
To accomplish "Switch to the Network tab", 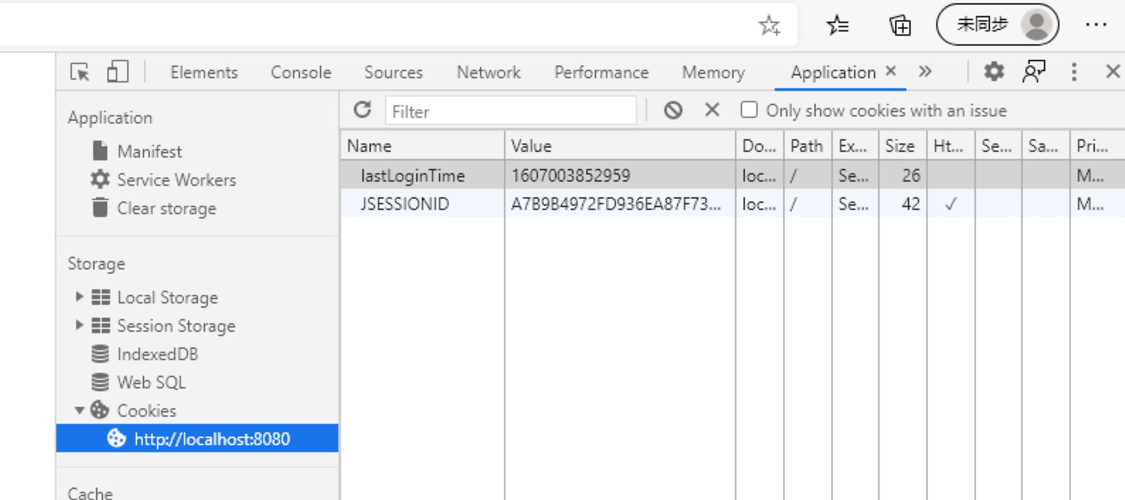I will coord(488,72).
